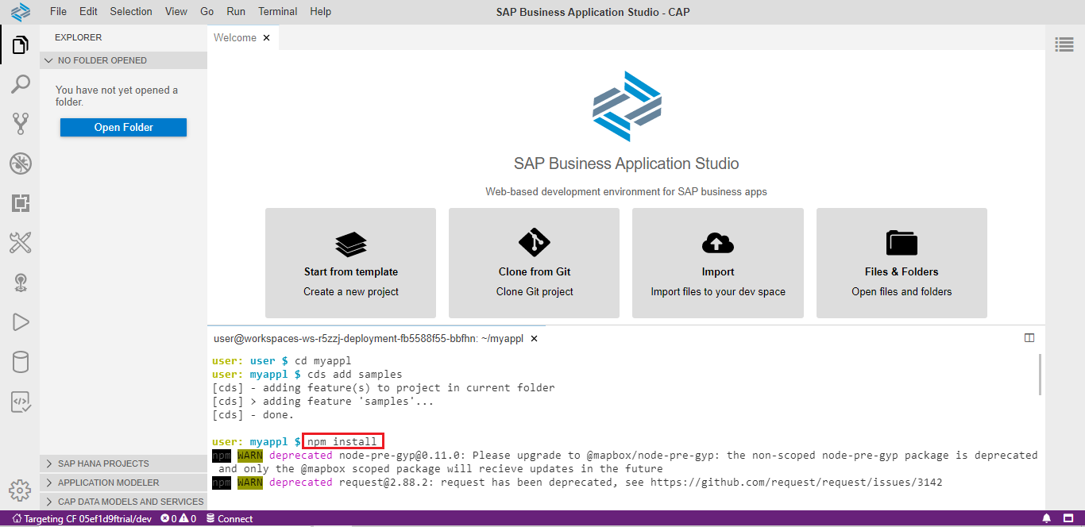Toggle the outline panel on right edge
This screenshot has height=527, width=1085.
tap(1064, 45)
